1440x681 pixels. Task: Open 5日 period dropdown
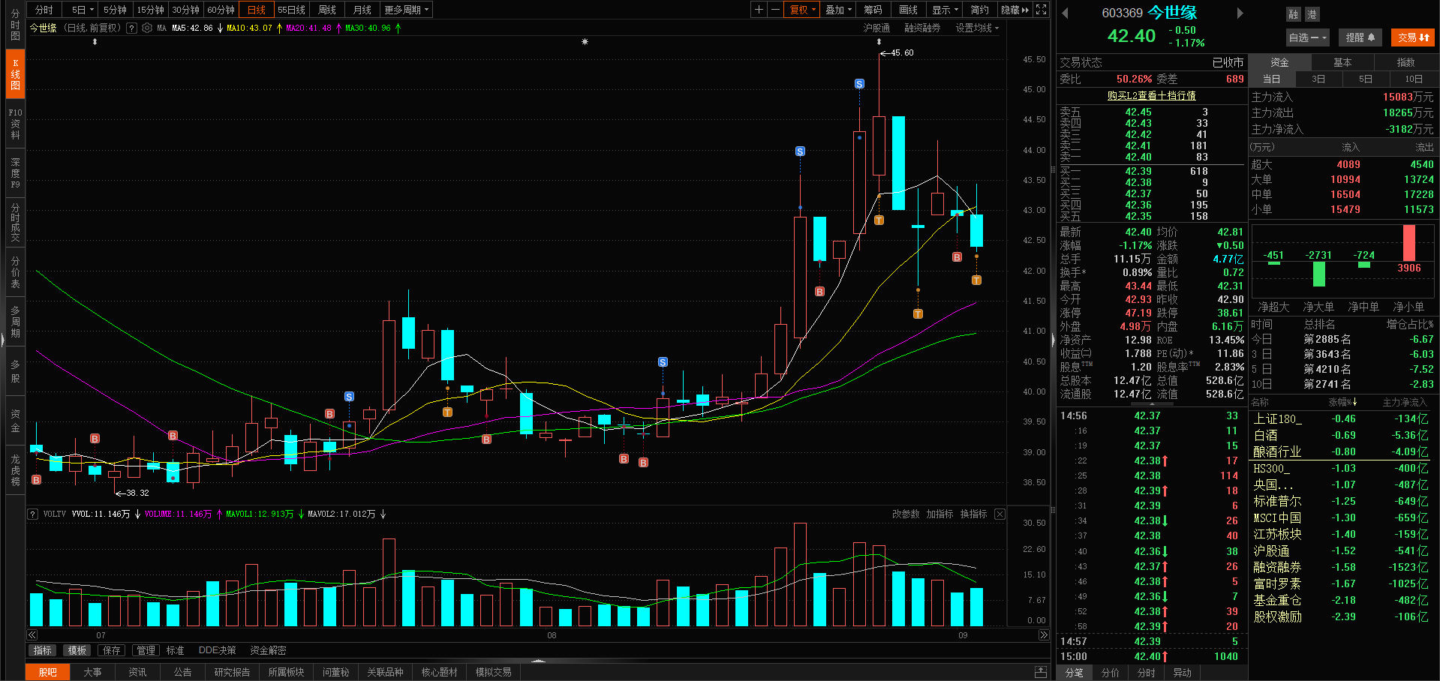click(82, 10)
